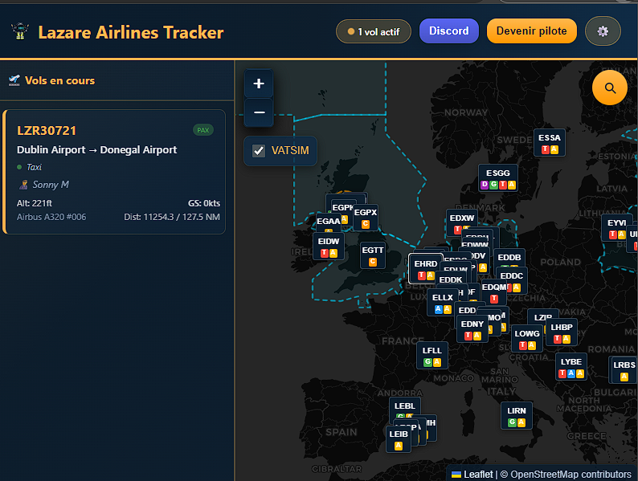
Task: Select the EGPX control marker
Action: 366,218
